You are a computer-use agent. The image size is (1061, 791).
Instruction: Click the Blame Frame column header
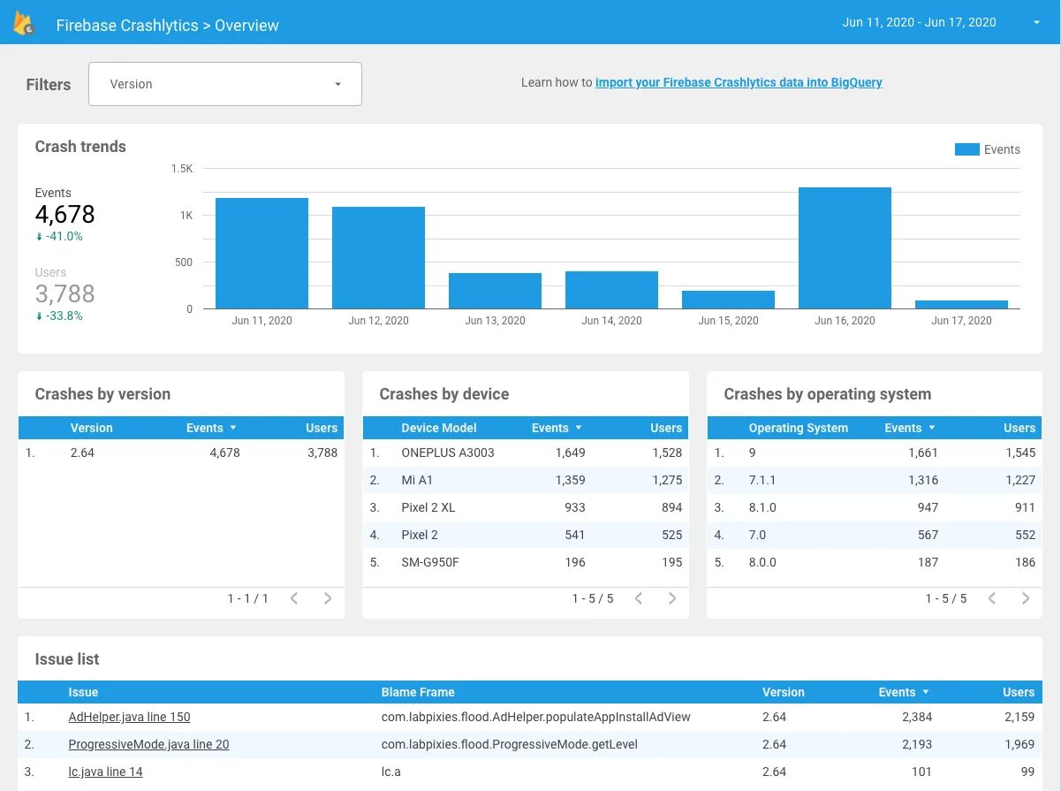[418, 692]
